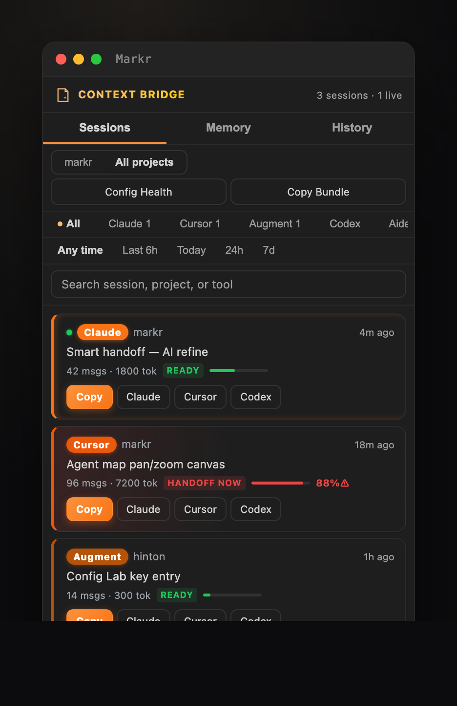
Task: Filter sessions by Claude 1
Action: [129, 224]
